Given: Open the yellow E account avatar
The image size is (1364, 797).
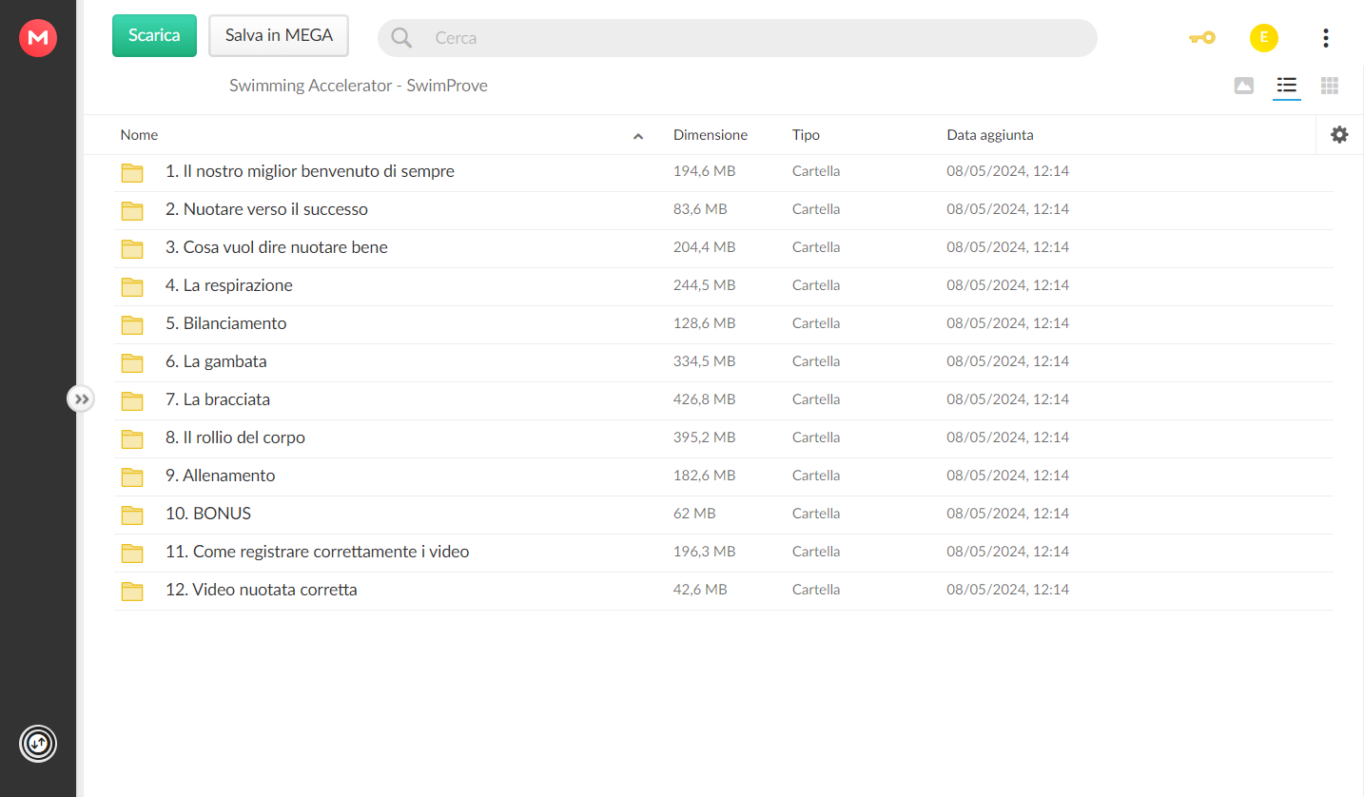Looking at the screenshot, I should tap(1263, 38).
